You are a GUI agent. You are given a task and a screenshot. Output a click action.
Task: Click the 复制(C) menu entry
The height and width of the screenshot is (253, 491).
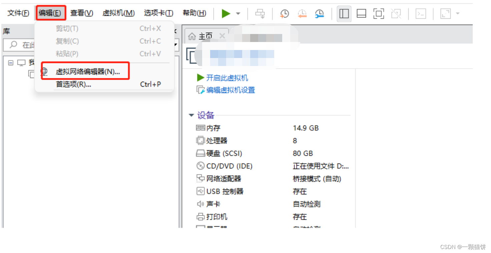pyautogui.click(x=105, y=41)
